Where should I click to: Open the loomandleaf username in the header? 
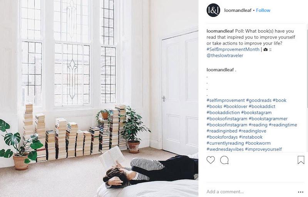238,10
